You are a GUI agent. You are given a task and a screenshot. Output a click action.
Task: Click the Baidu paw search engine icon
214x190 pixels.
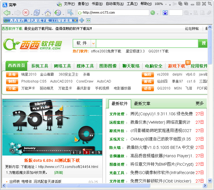click(165, 13)
